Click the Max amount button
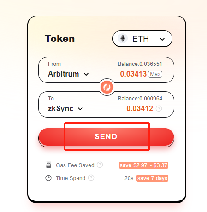Screen dimensions: 207x212 pos(155,74)
